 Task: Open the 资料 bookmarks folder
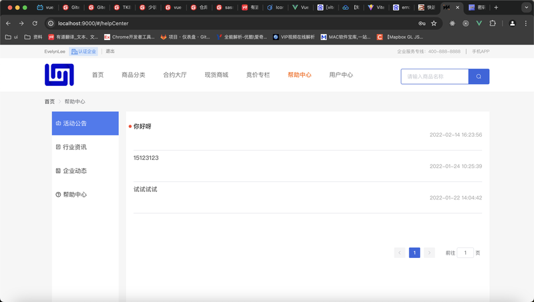tap(33, 37)
